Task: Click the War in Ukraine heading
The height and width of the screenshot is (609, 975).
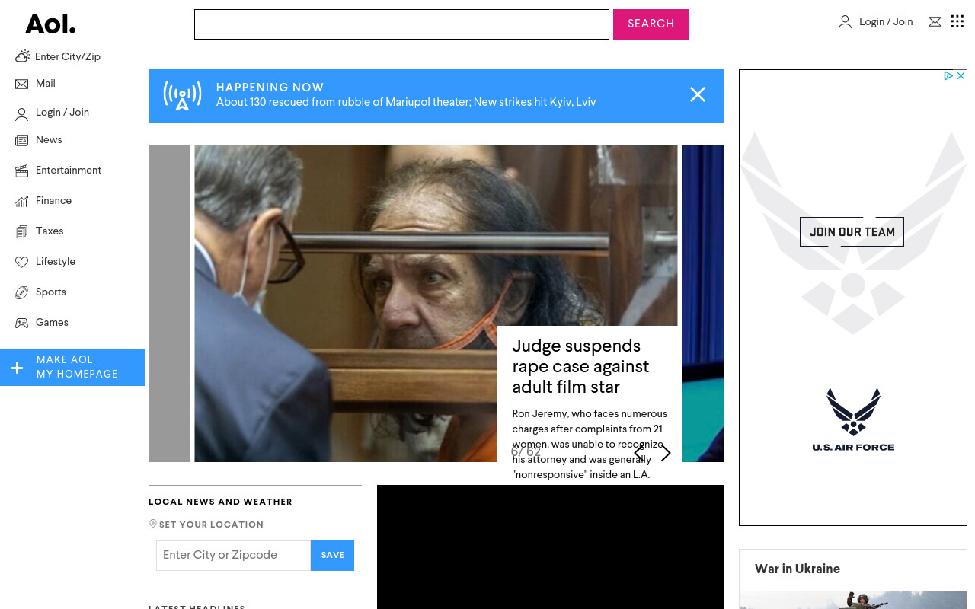Action: pos(798,569)
